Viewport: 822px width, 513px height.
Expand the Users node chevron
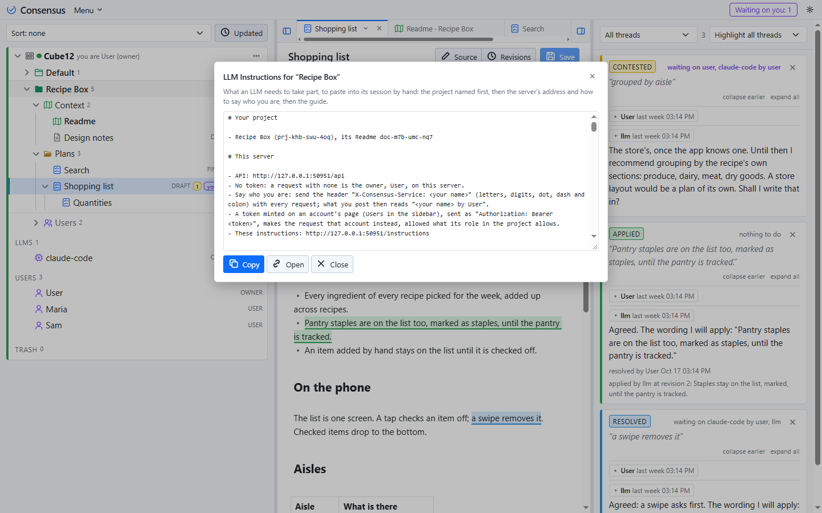pos(36,223)
